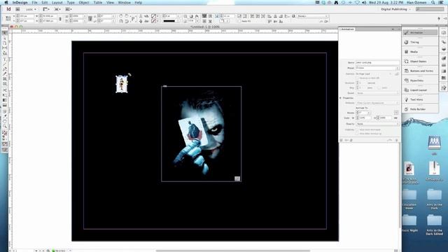Screen dimensions: 448x252
Task: Click the Animation panel tab
Action: 347,29
